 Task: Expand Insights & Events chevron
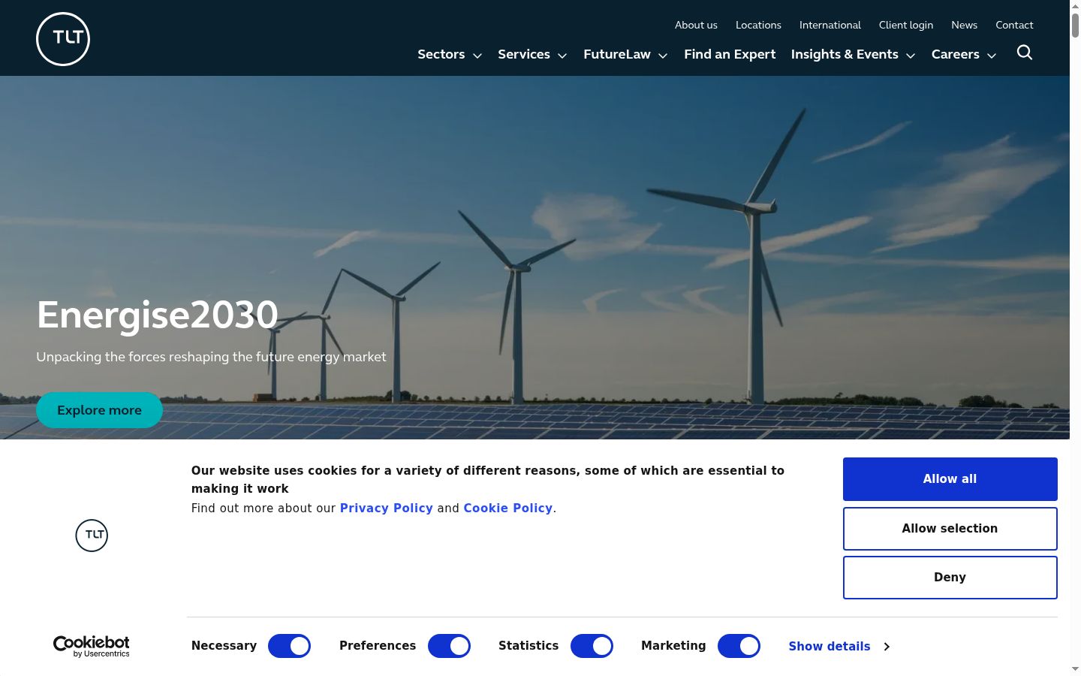click(911, 56)
